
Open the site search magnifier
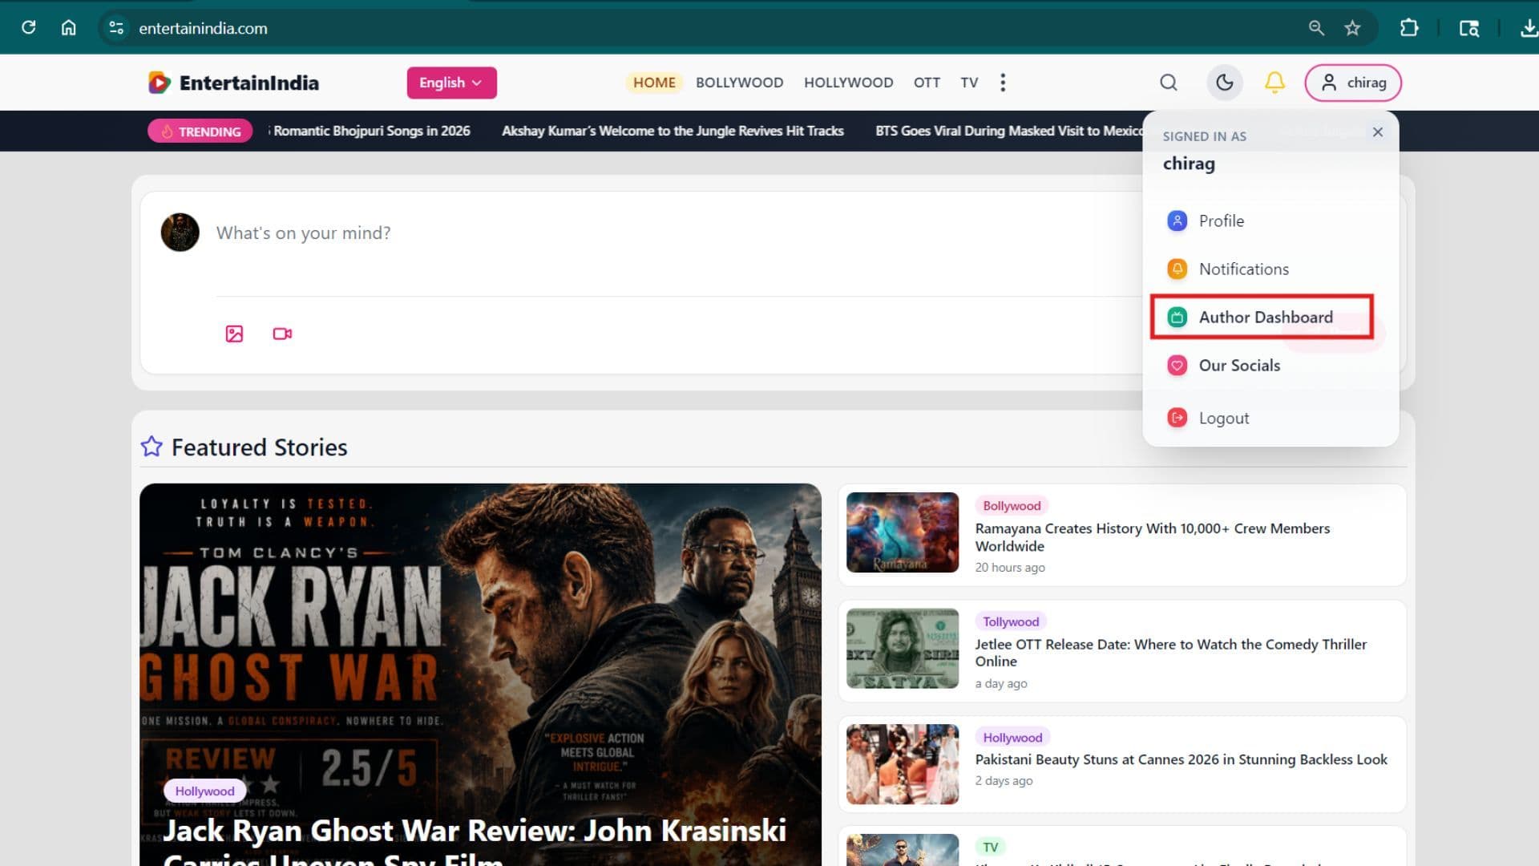tap(1169, 83)
